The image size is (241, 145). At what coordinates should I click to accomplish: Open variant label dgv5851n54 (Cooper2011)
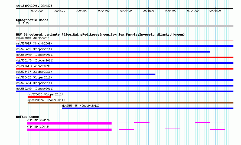tap(35, 60)
